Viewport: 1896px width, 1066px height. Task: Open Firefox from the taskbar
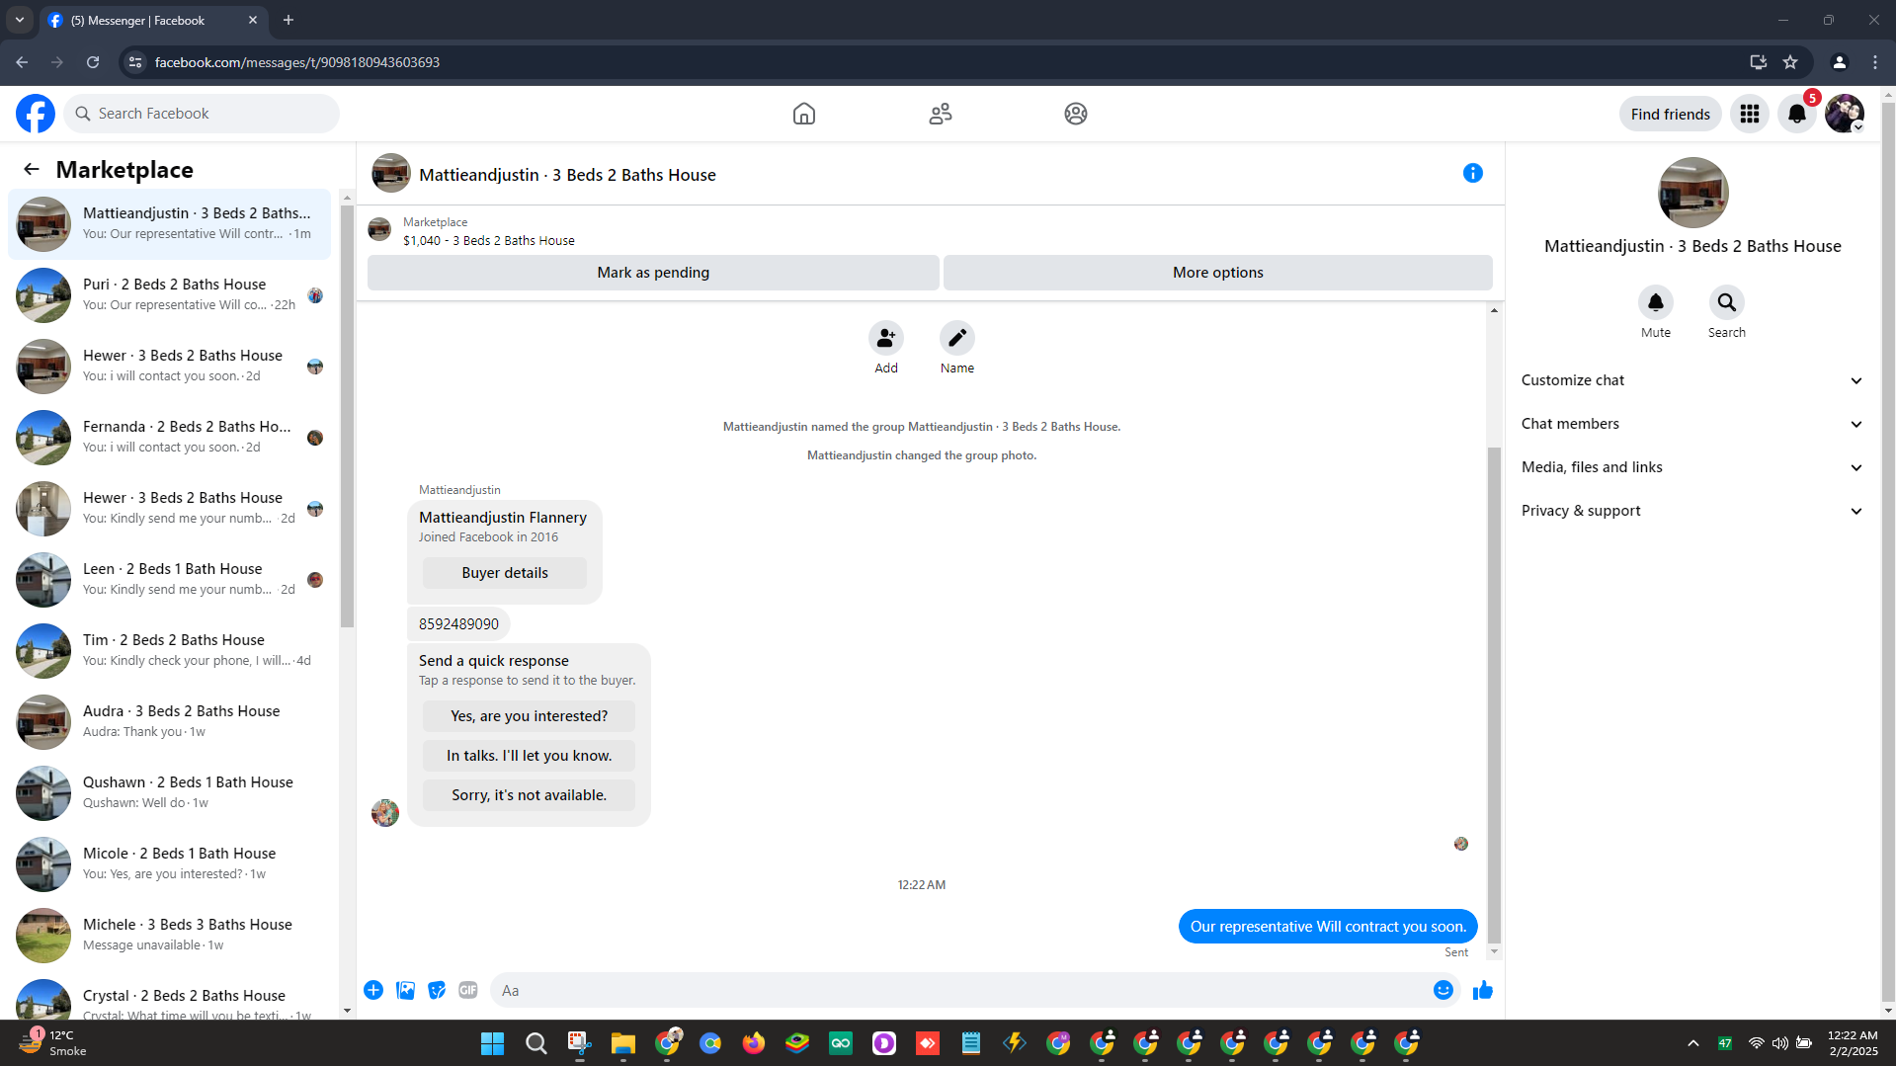click(x=754, y=1043)
